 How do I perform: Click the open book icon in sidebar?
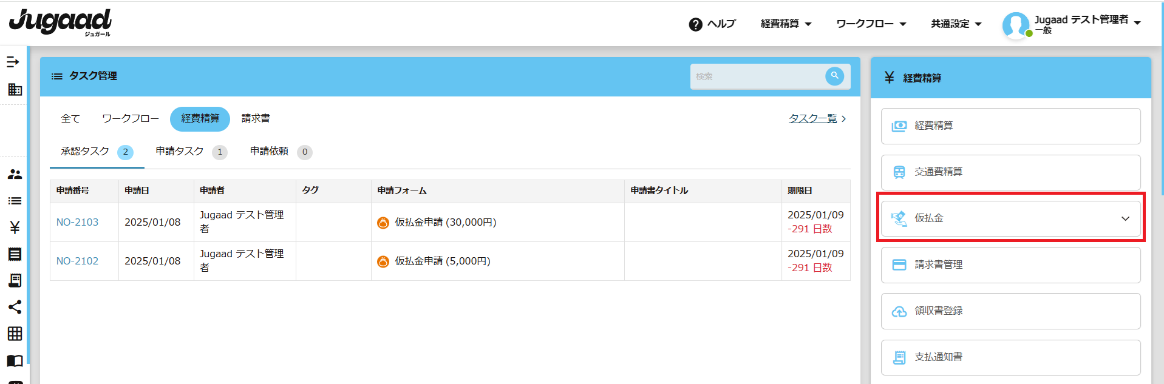point(15,361)
